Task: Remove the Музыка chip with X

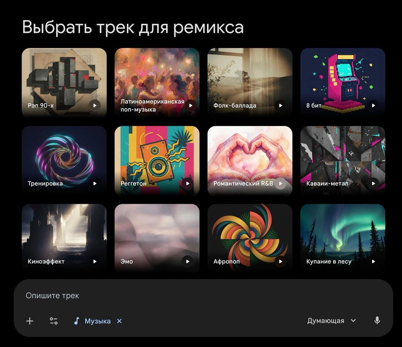Action: tap(119, 321)
